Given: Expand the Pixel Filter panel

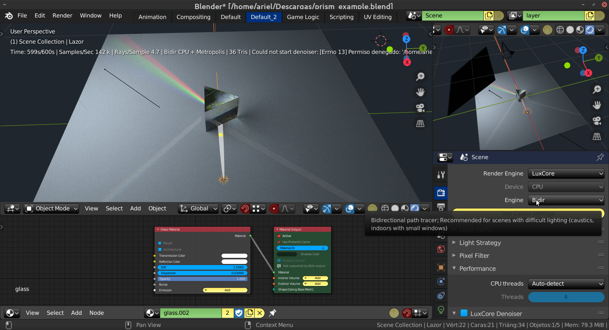Looking at the screenshot, I should pyautogui.click(x=474, y=256).
